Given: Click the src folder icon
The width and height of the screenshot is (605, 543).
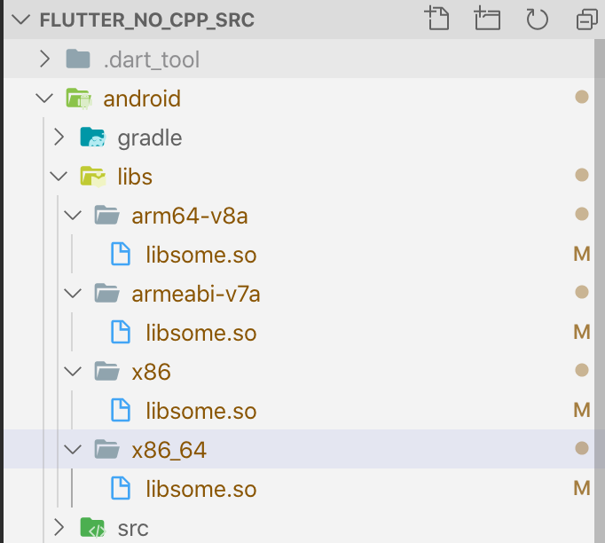Looking at the screenshot, I should pos(92,528).
